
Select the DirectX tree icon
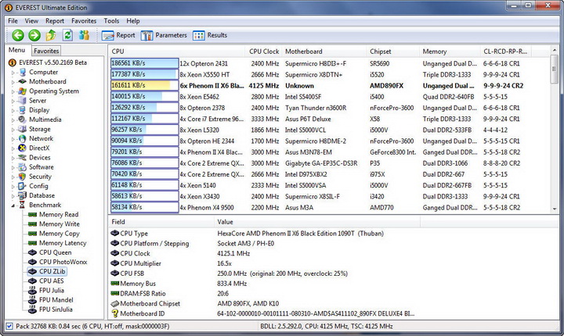[22, 148]
